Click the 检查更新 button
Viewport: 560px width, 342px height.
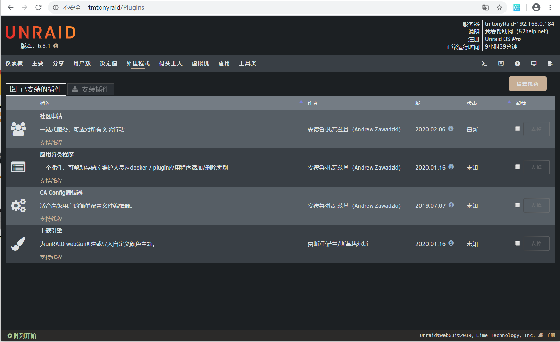pyautogui.click(x=528, y=84)
